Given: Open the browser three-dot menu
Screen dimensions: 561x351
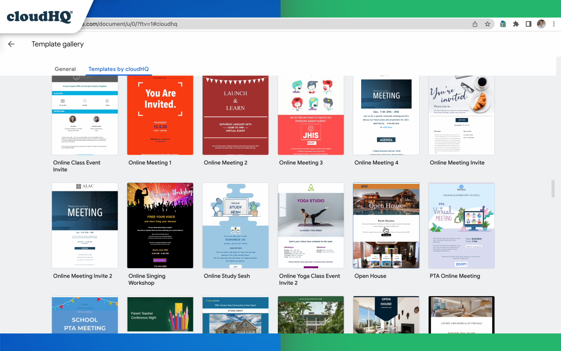Looking at the screenshot, I should (554, 24).
